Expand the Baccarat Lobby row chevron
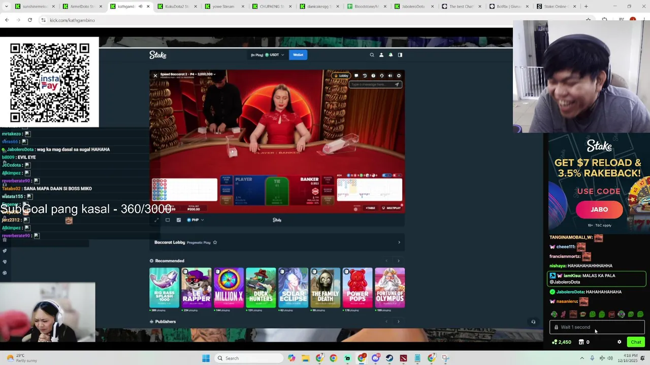This screenshot has width=650, height=365. [x=399, y=242]
